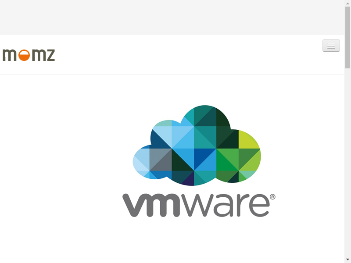Screen dimensions: 351x263
Task: Open the hamburger navigation menu
Action: (x=331, y=46)
